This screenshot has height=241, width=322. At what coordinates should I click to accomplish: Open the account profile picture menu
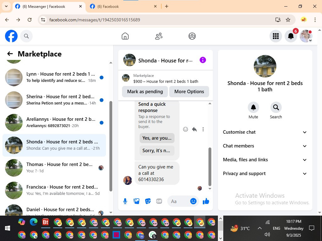coord(306,36)
